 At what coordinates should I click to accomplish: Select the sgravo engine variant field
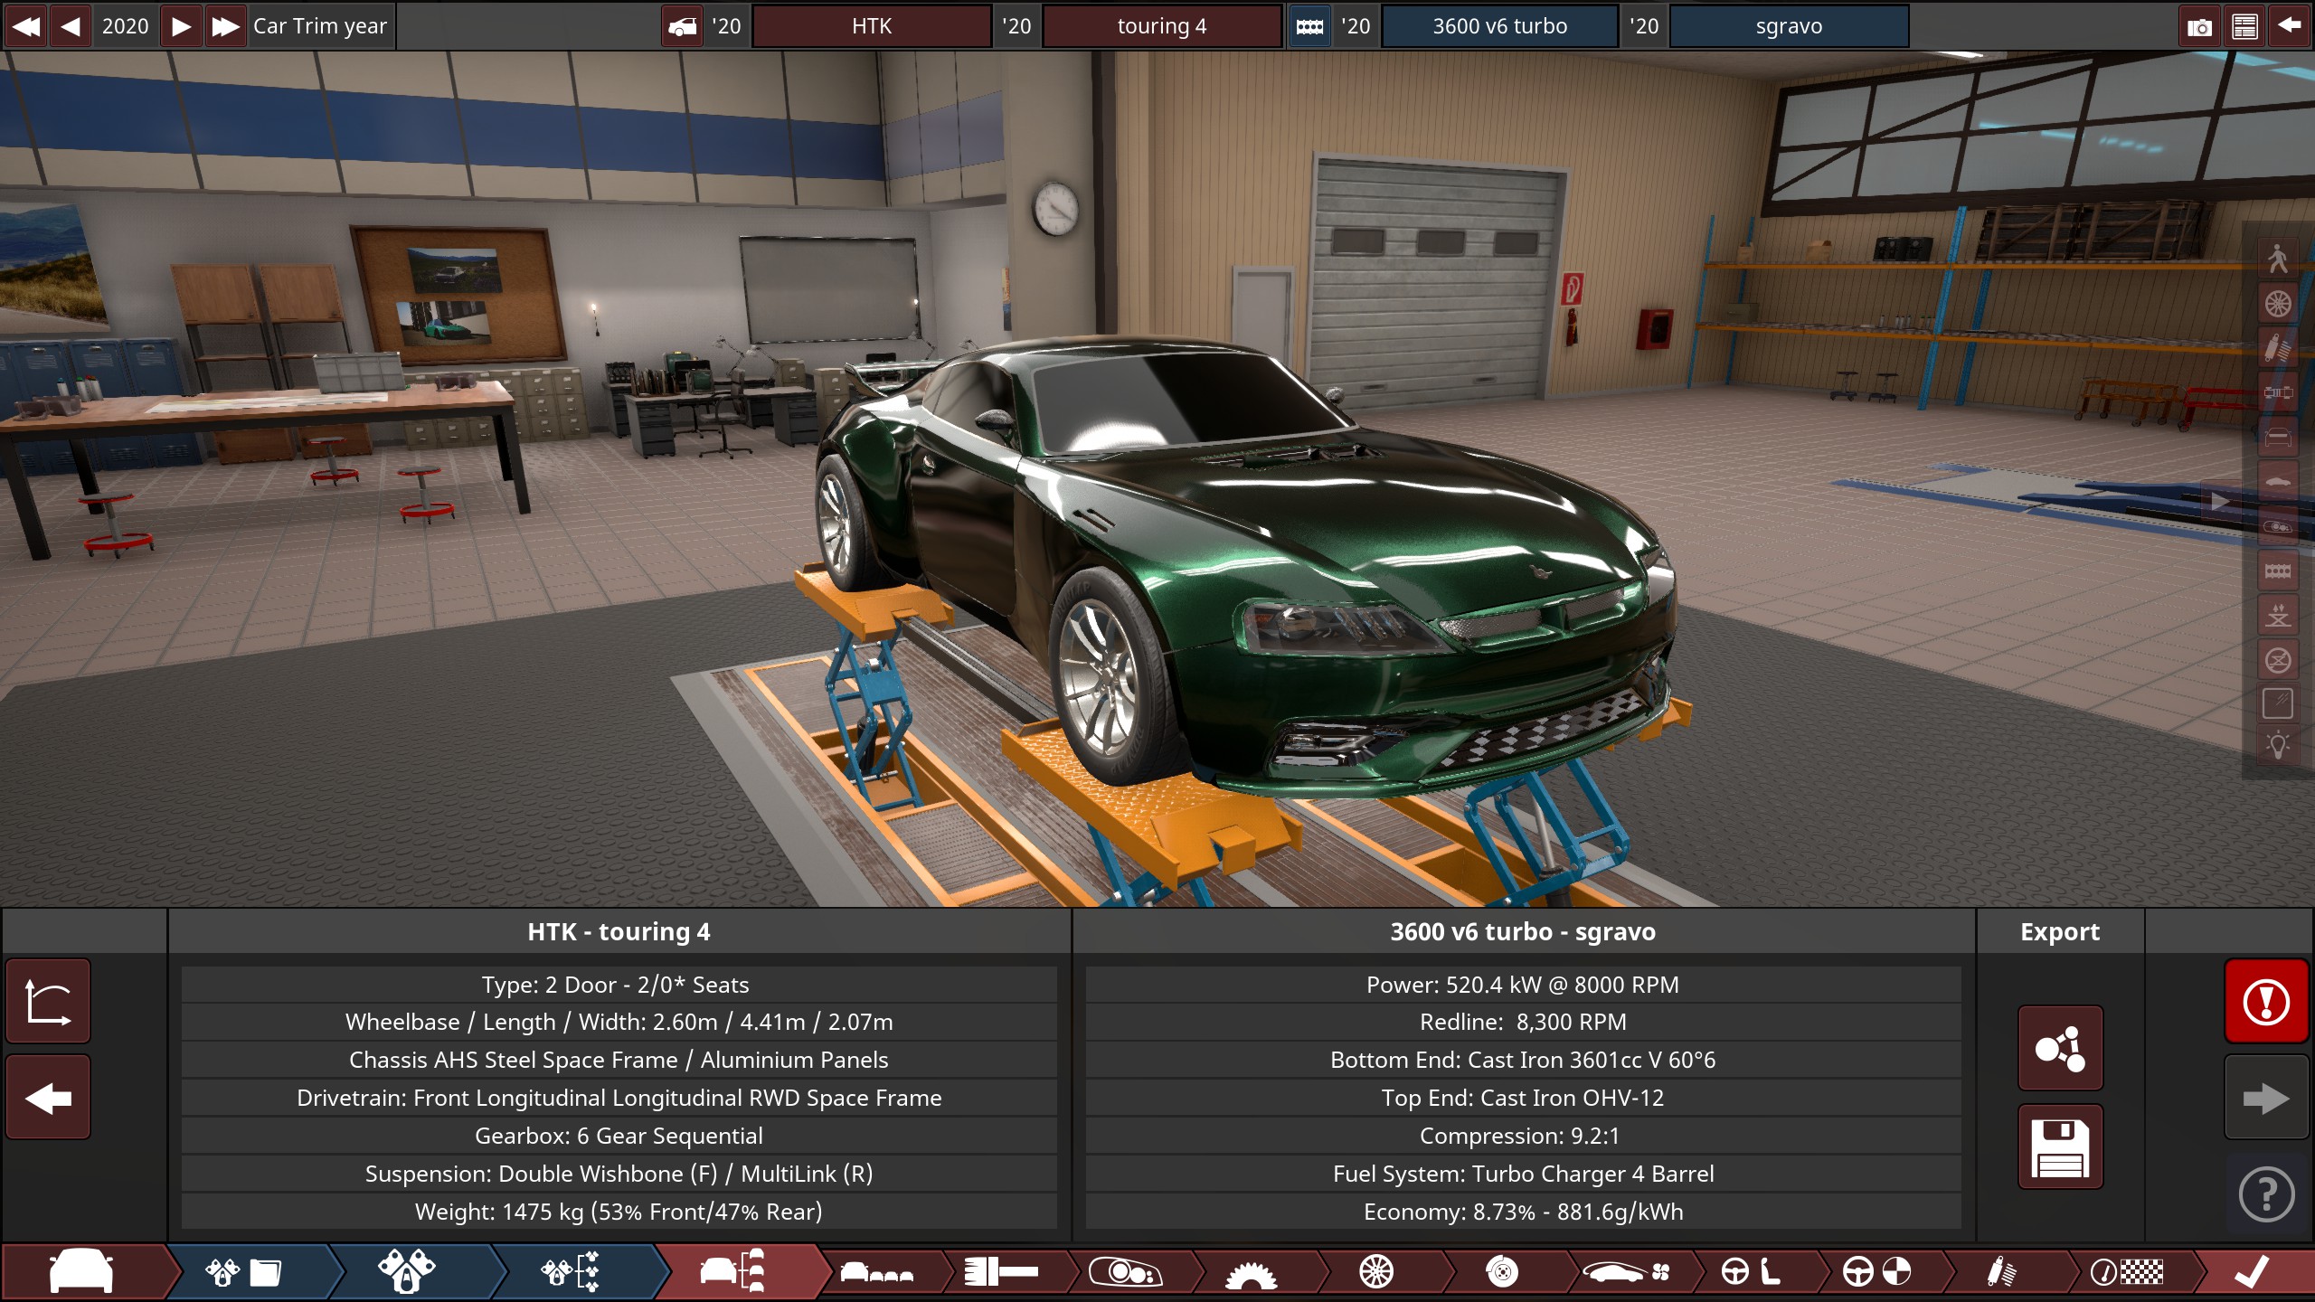coord(1789,26)
